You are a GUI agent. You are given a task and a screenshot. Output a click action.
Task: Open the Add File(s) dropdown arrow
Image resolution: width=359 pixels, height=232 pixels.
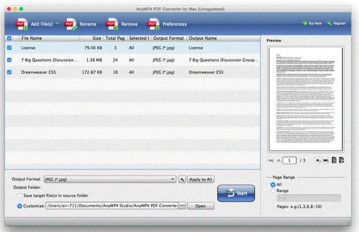57,24
